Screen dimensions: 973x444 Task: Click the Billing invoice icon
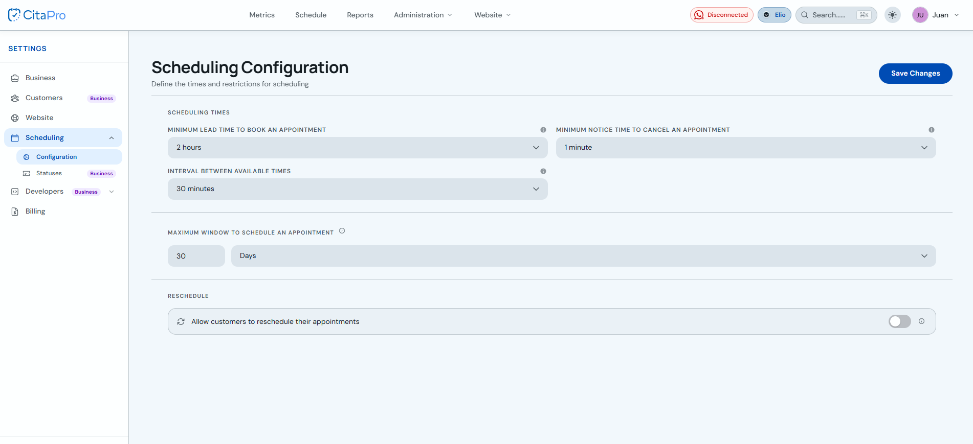[x=15, y=212]
